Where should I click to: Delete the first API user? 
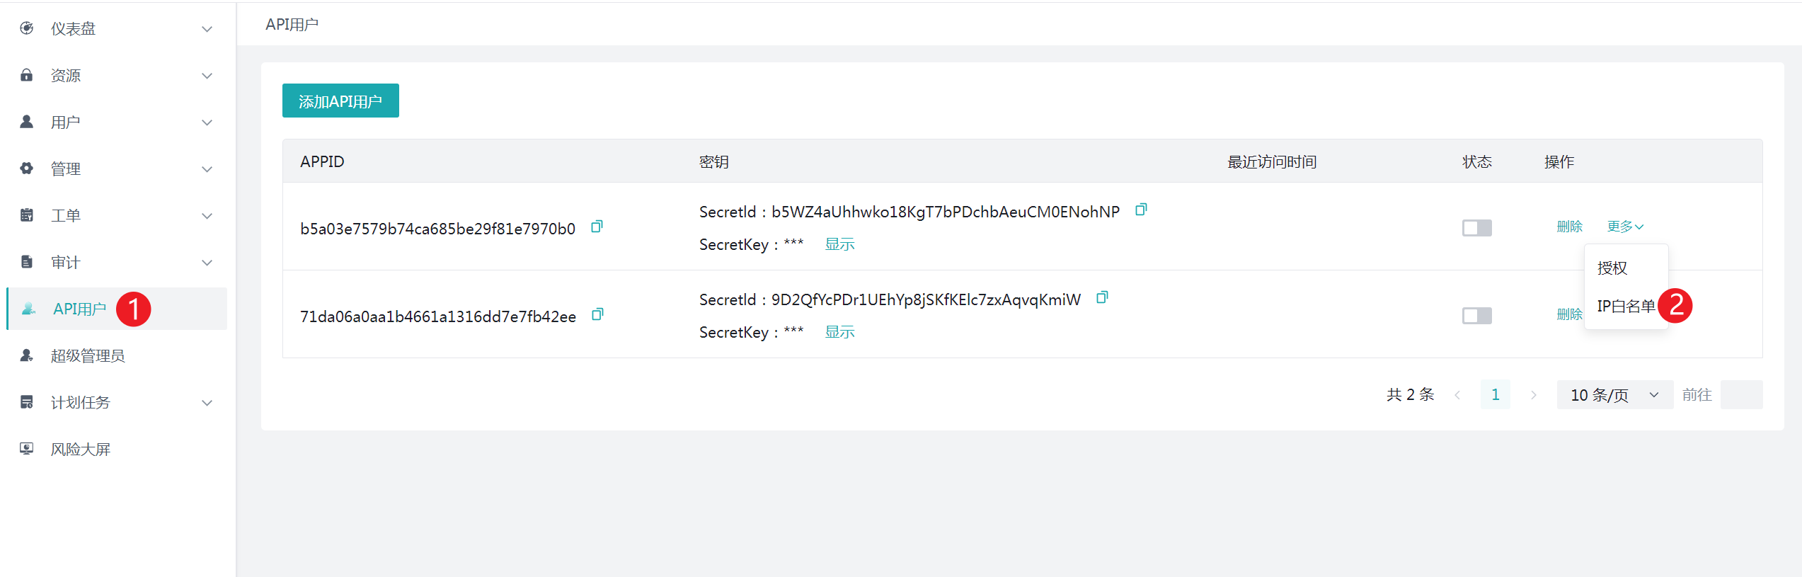pyautogui.click(x=1569, y=227)
